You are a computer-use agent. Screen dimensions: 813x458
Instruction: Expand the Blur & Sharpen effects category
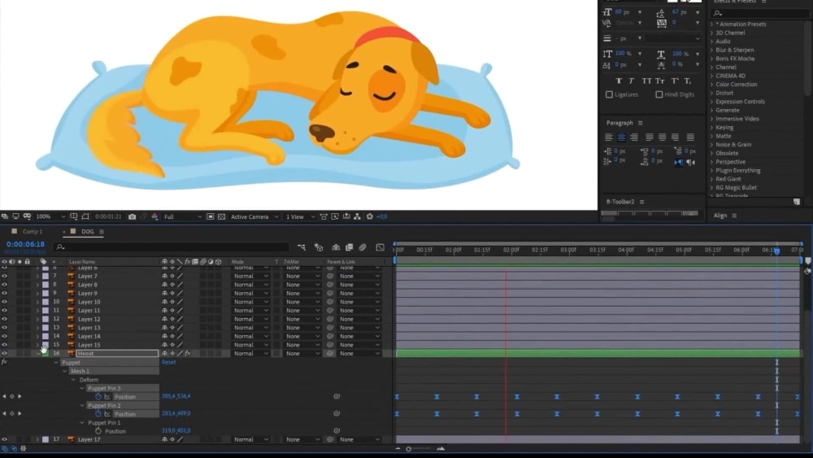click(711, 50)
